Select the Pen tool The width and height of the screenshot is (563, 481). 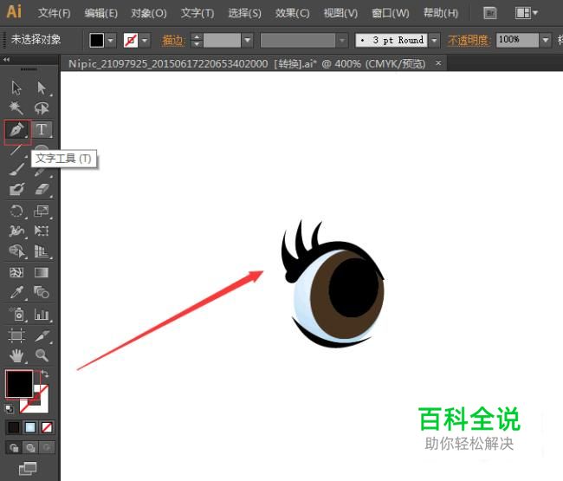pos(16,130)
